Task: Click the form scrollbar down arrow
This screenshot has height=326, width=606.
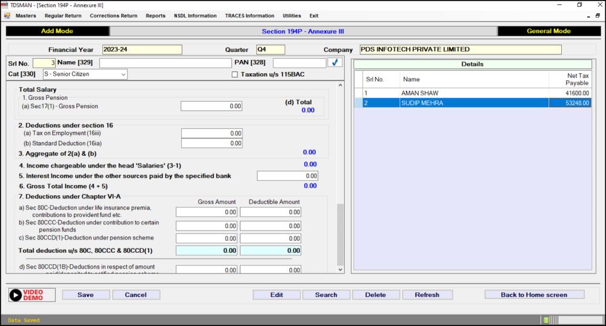Action: (340, 269)
